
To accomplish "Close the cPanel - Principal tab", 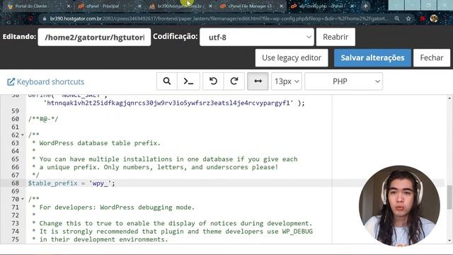I will [139, 6].
